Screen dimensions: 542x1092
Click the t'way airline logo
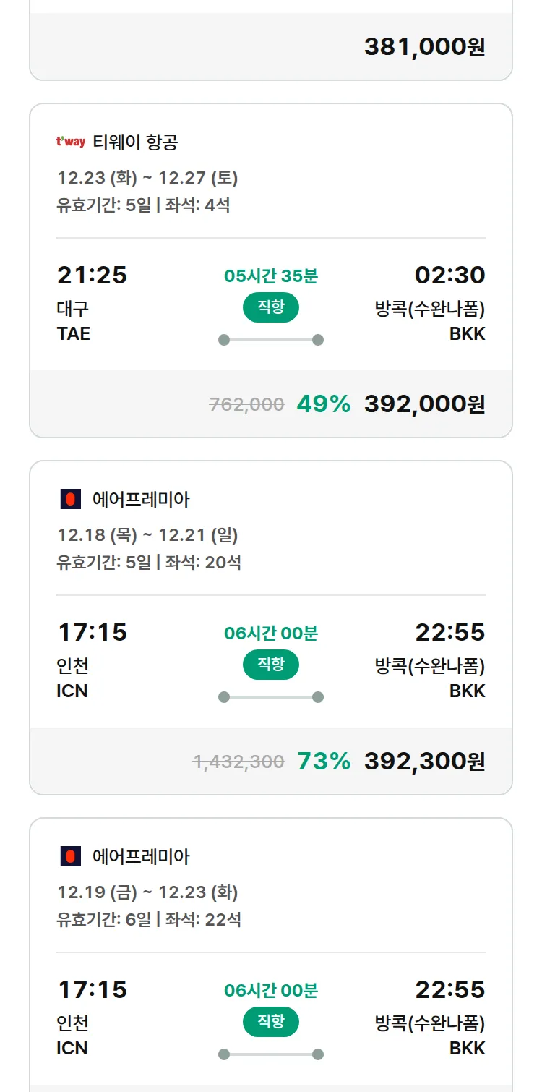coord(71,142)
